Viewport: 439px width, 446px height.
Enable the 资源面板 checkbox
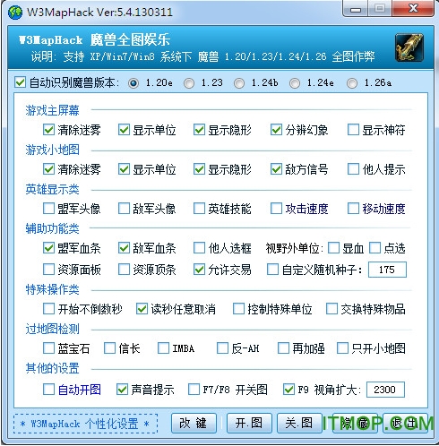point(48,270)
